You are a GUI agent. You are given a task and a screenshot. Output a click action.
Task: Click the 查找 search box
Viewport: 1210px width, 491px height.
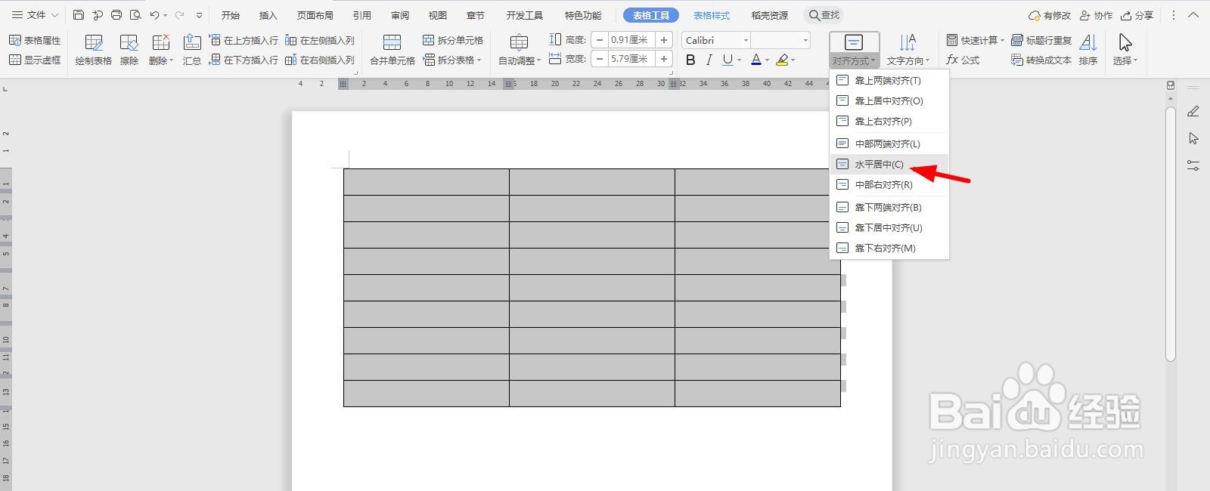point(824,15)
